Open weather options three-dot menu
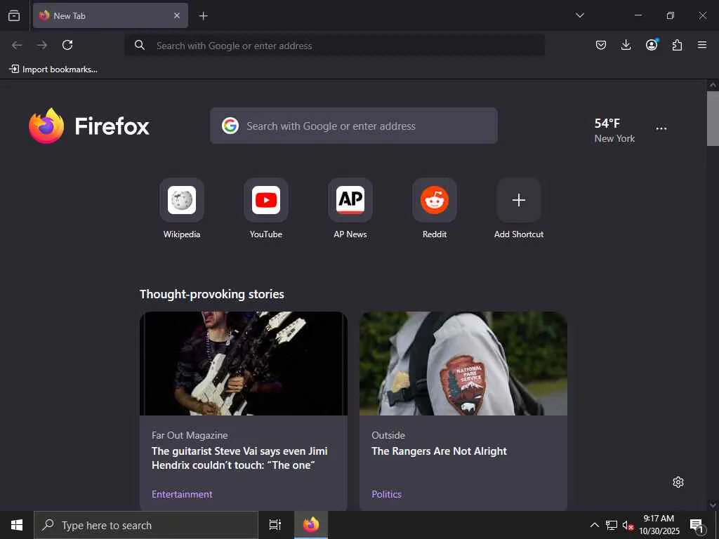719x539 pixels. click(661, 129)
